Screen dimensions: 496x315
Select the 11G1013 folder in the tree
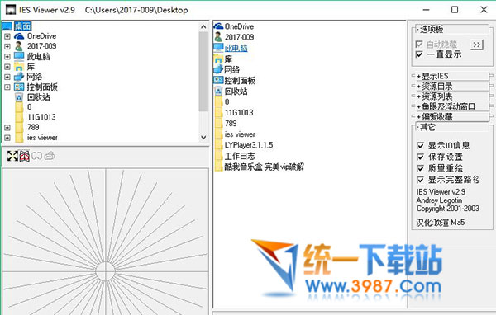tap(41, 117)
